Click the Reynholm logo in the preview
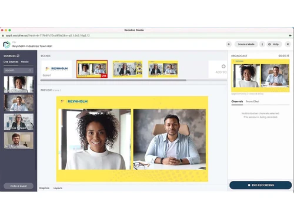 coord(74,101)
